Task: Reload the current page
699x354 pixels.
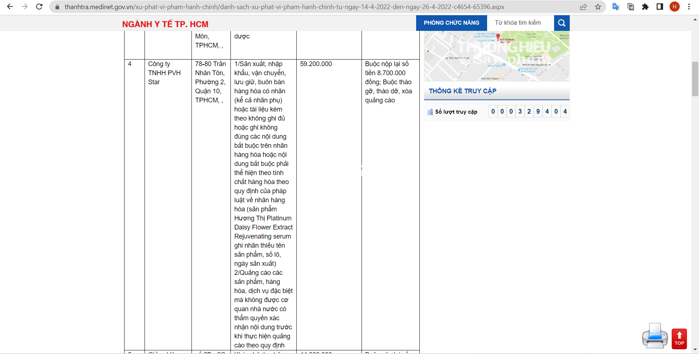Action: (x=39, y=7)
